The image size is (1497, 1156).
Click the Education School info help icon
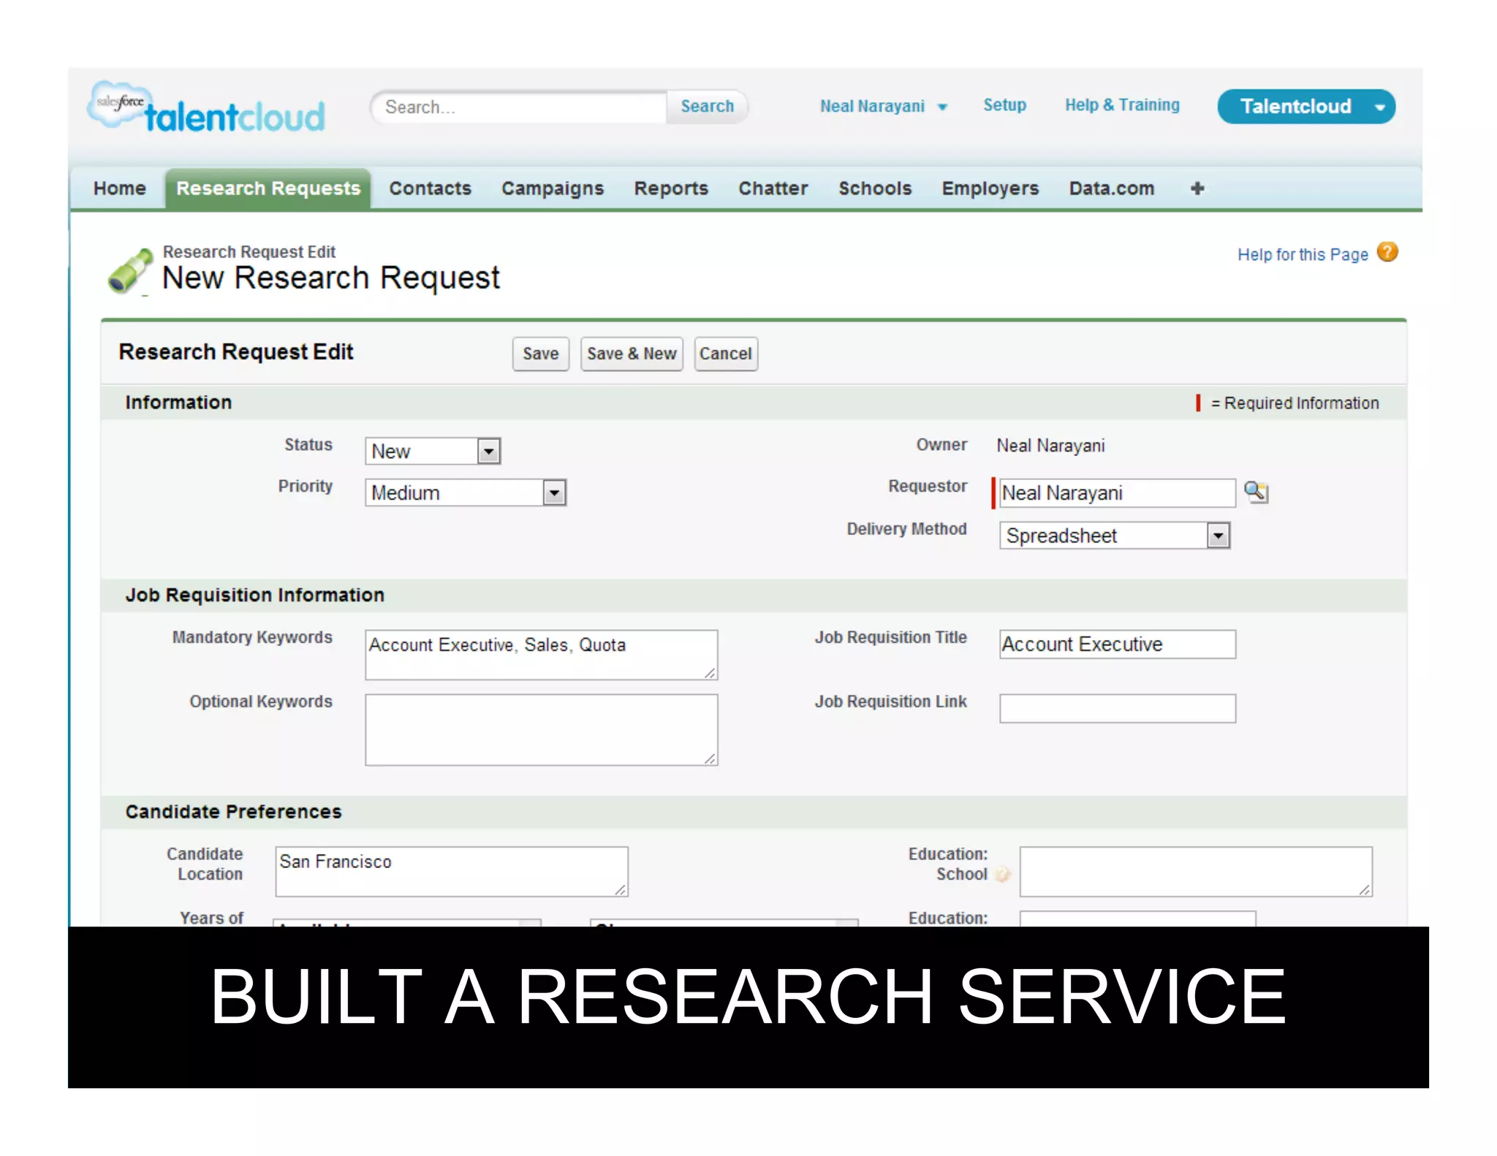click(x=1003, y=874)
